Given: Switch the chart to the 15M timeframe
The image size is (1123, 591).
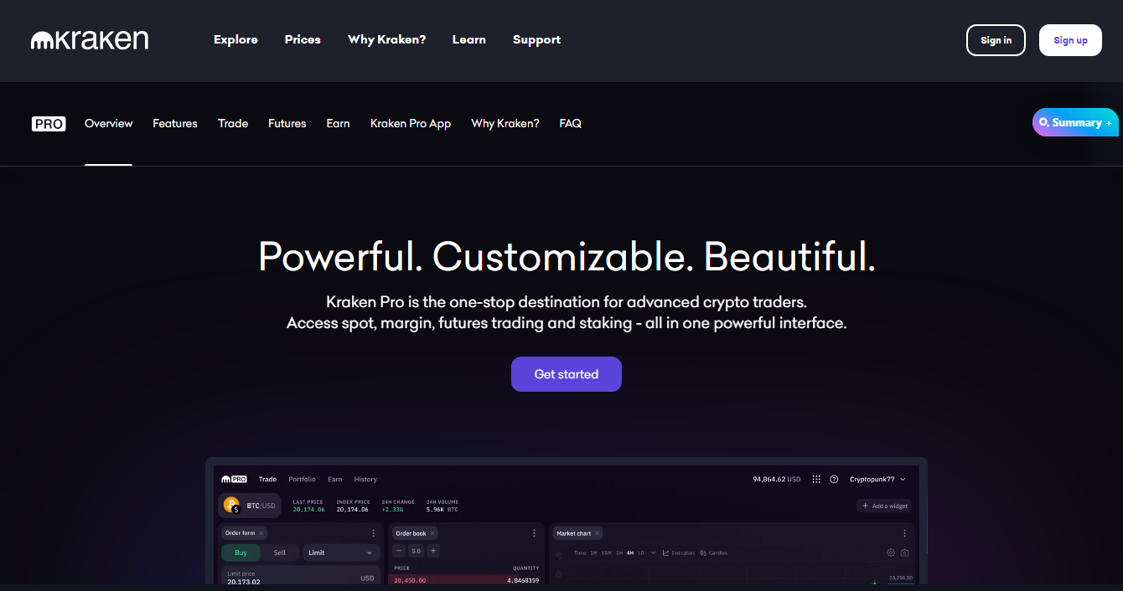Looking at the screenshot, I should point(606,552).
